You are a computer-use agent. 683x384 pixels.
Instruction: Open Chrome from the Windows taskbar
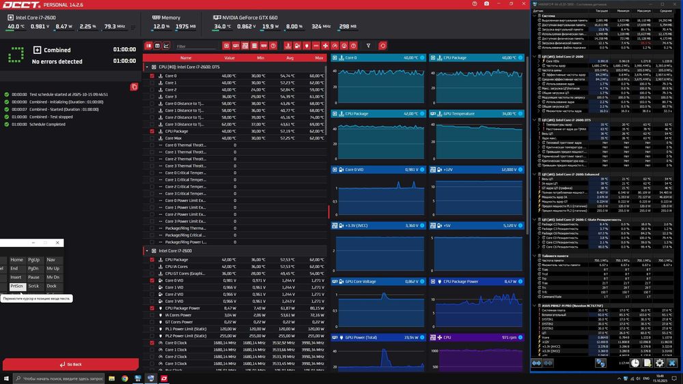[x=124, y=379]
